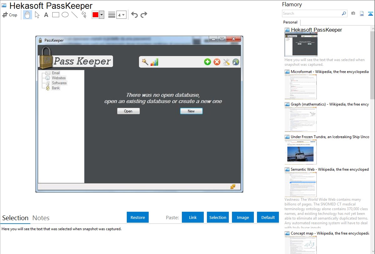375x254 pixels.
Task: Click the Selection notes text area
Action: [139, 239]
